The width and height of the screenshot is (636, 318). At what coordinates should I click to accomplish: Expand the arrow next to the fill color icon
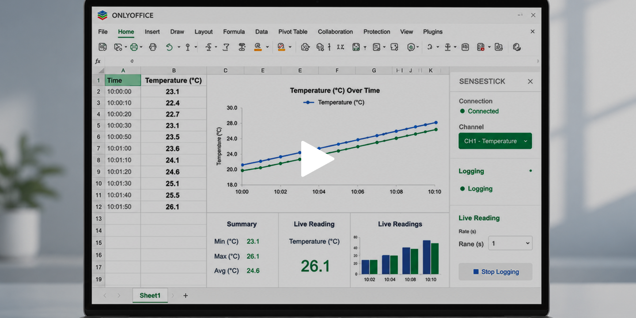[x=290, y=47]
